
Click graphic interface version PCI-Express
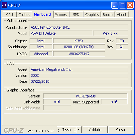pyautogui.click(x=85, y=96)
